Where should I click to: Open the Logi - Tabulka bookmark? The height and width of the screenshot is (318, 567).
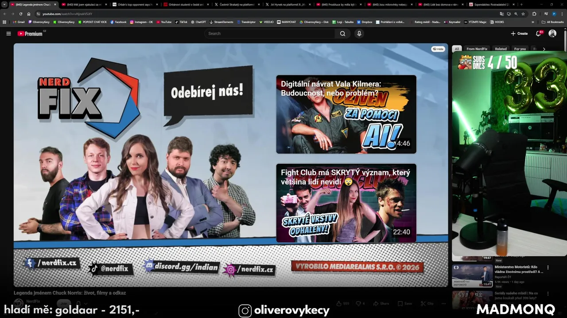coord(342,22)
